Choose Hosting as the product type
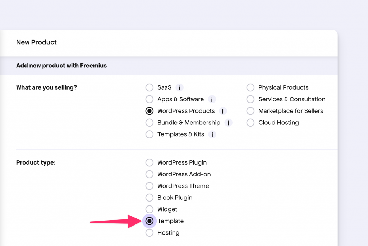368x246 pixels. pyautogui.click(x=149, y=233)
